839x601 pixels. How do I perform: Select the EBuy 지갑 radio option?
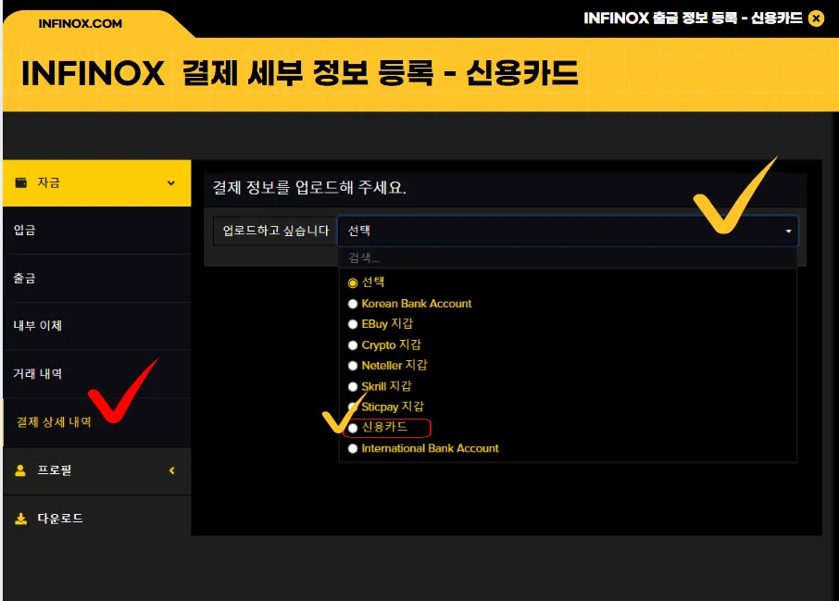click(x=353, y=324)
